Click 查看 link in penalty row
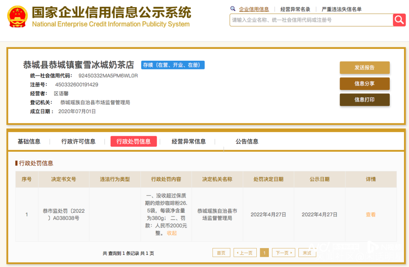409x267 pixels. click(371, 215)
